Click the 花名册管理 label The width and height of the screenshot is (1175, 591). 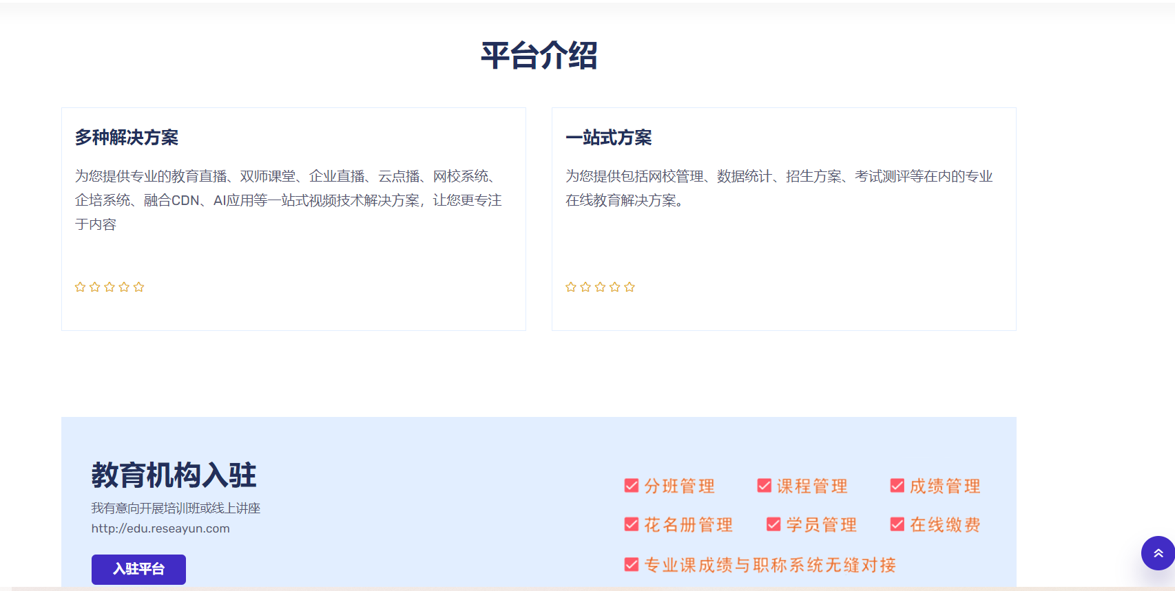coord(689,525)
